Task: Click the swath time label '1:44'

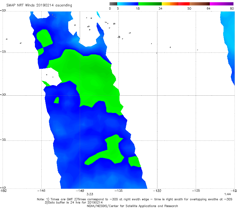Action: pyautogui.click(x=227, y=194)
